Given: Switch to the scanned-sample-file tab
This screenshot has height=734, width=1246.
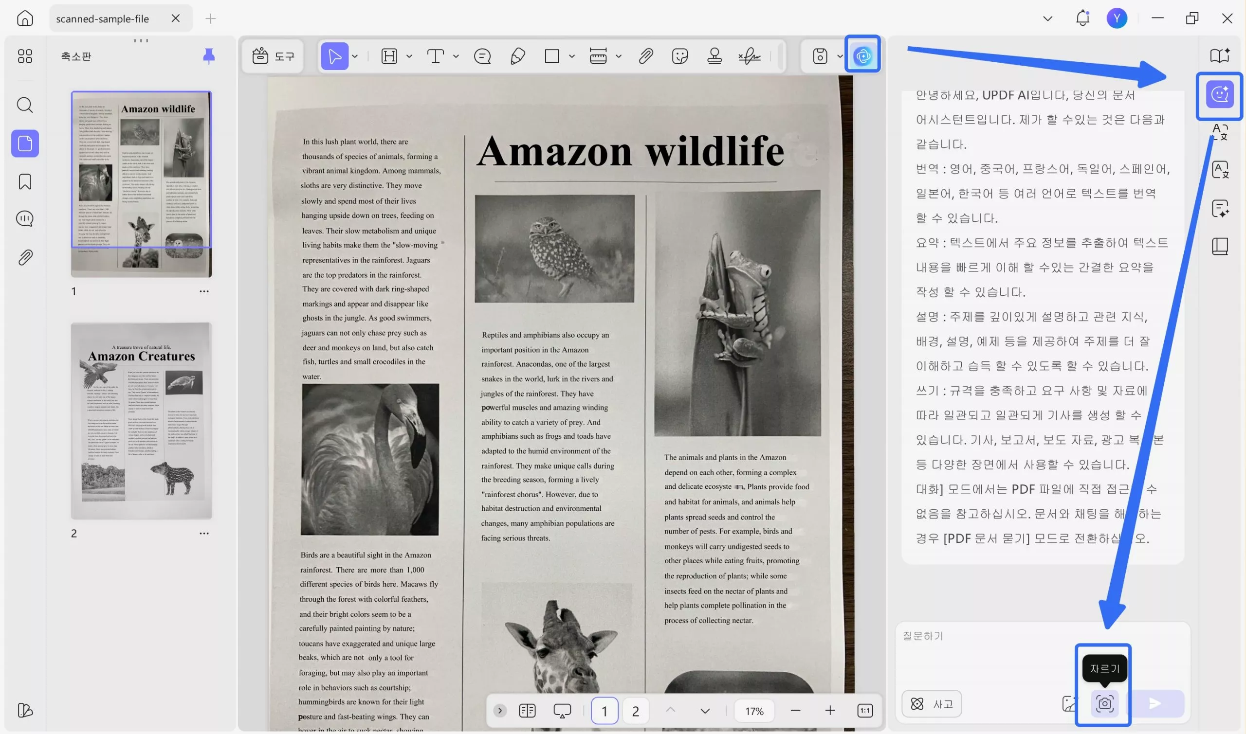Looking at the screenshot, I should pyautogui.click(x=103, y=19).
